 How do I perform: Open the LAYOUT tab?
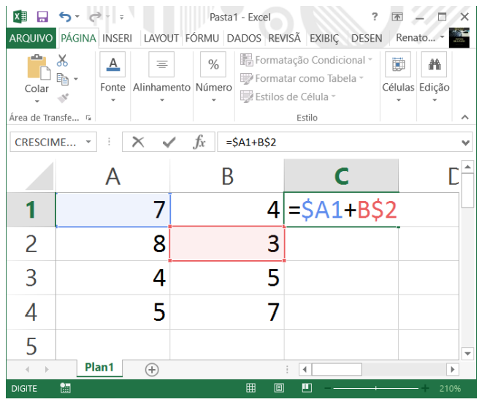[x=161, y=39]
